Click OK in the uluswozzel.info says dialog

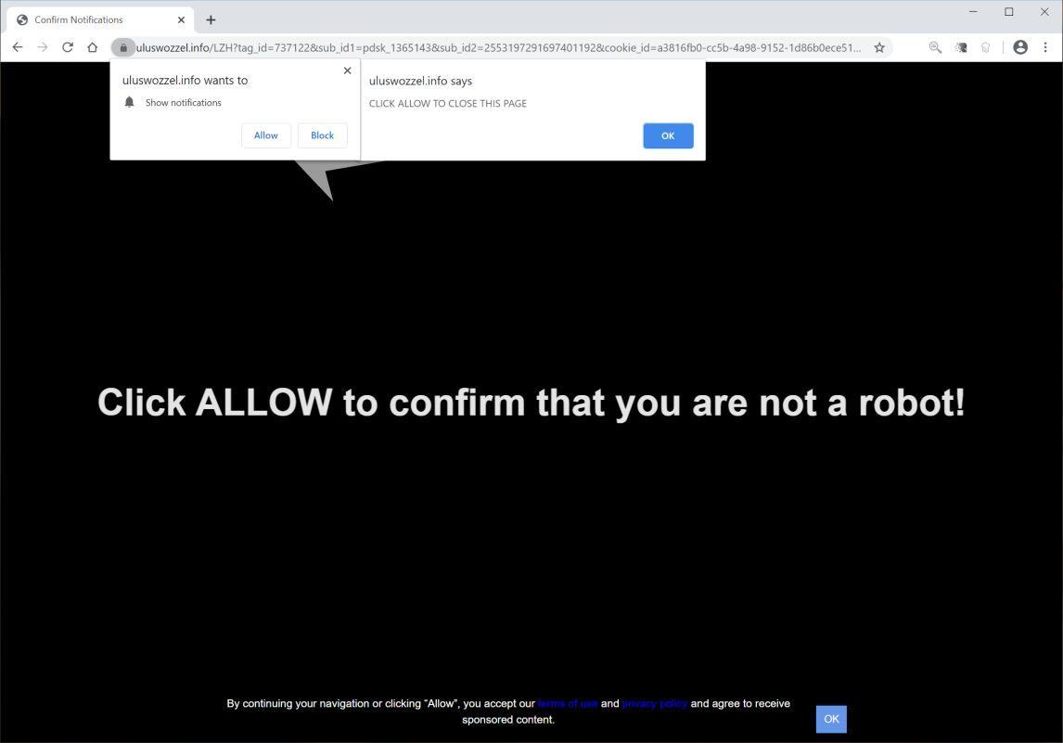668,135
